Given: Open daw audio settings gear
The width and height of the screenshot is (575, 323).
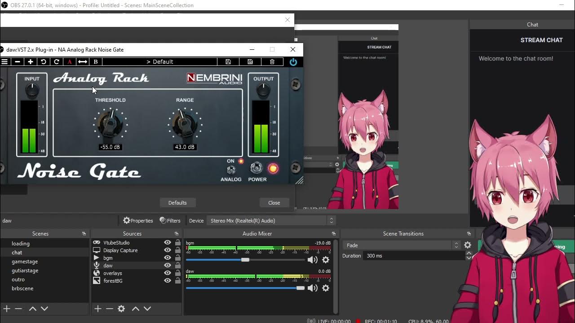Looking at the screenshot, I should (x=326, y=288).
